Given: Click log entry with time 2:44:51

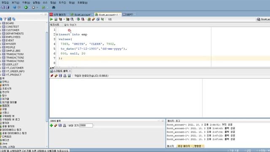Looking at the screenshot, I should tap(200, 125).
